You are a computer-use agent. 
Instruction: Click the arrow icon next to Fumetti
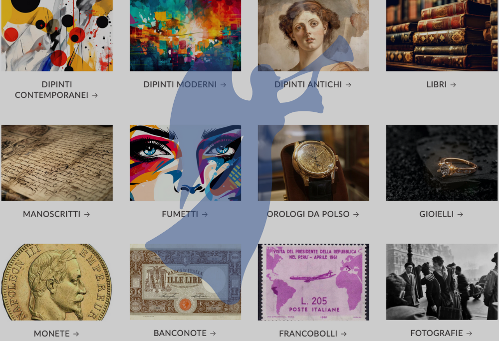pos(205,215)
